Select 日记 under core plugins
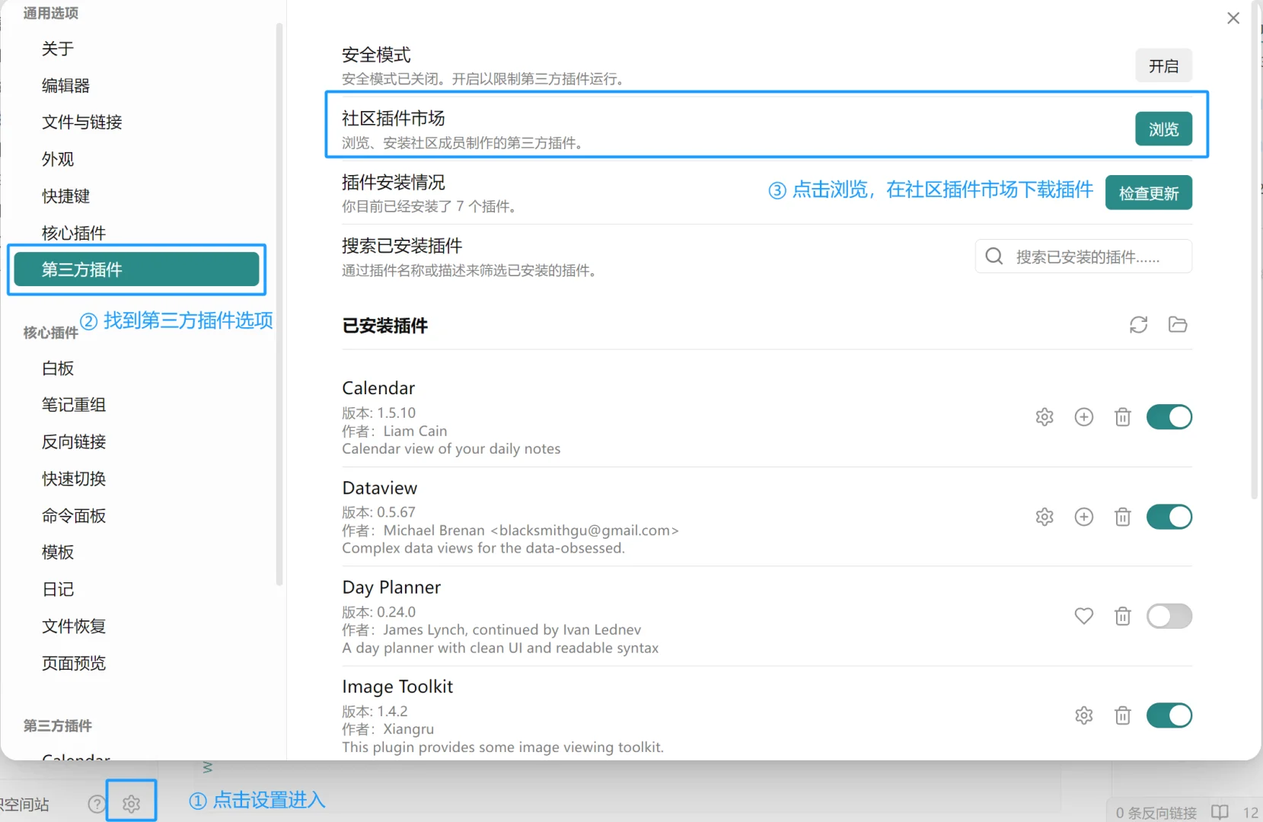Image resolution: width=1263 pixels, height=822 pixels. (58, 589)
